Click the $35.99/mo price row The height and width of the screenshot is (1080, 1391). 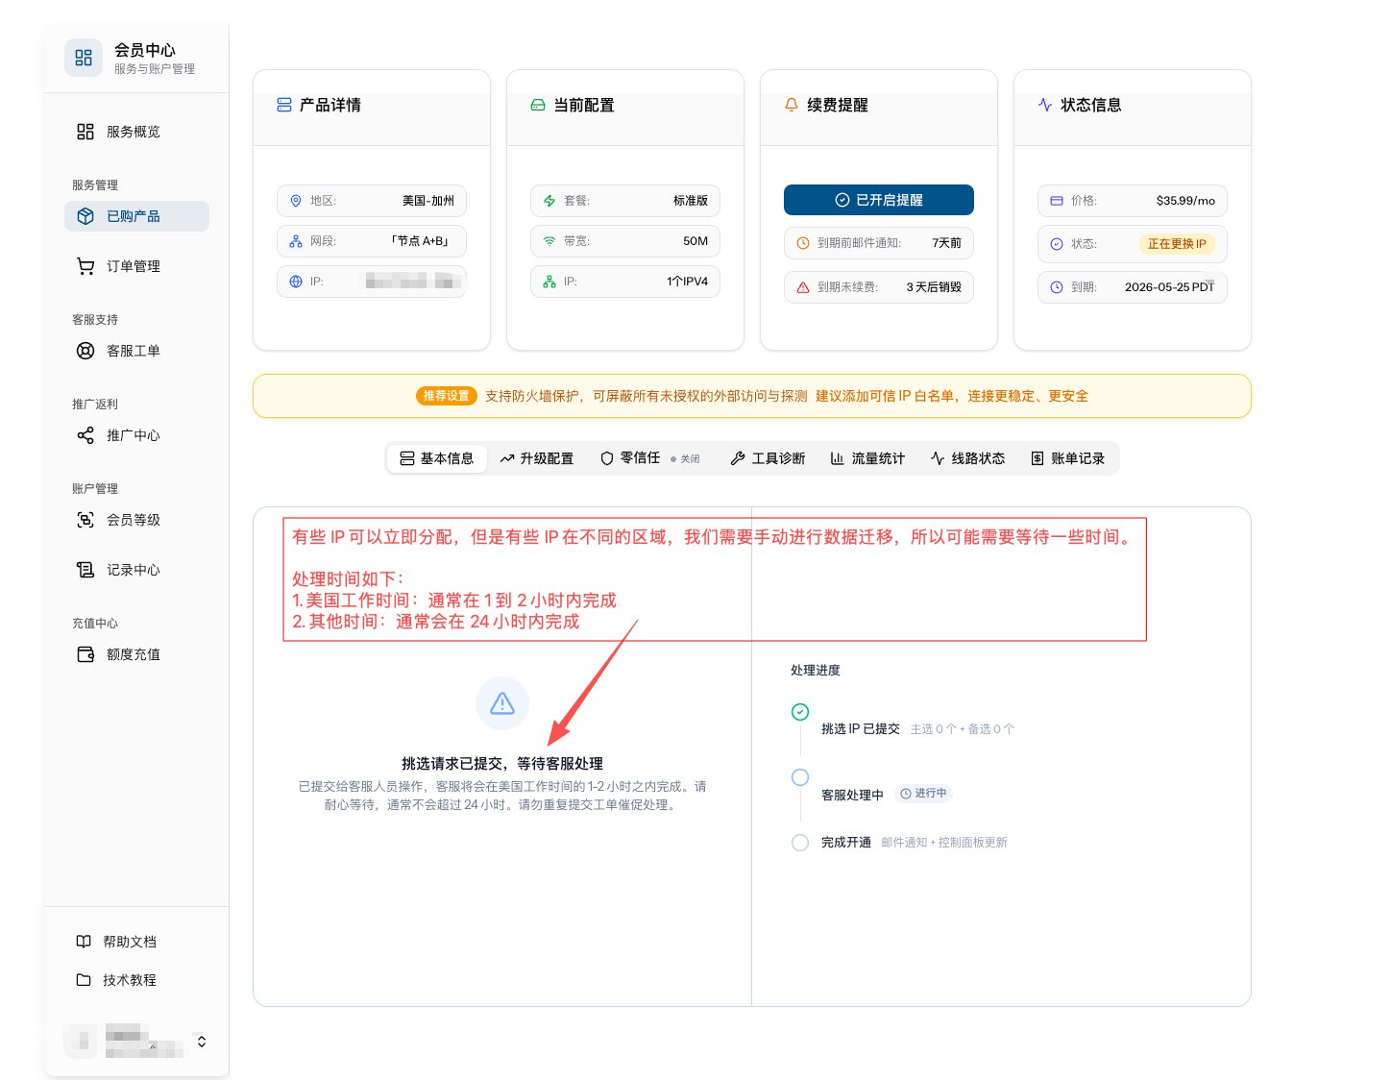pos(1133,201)
